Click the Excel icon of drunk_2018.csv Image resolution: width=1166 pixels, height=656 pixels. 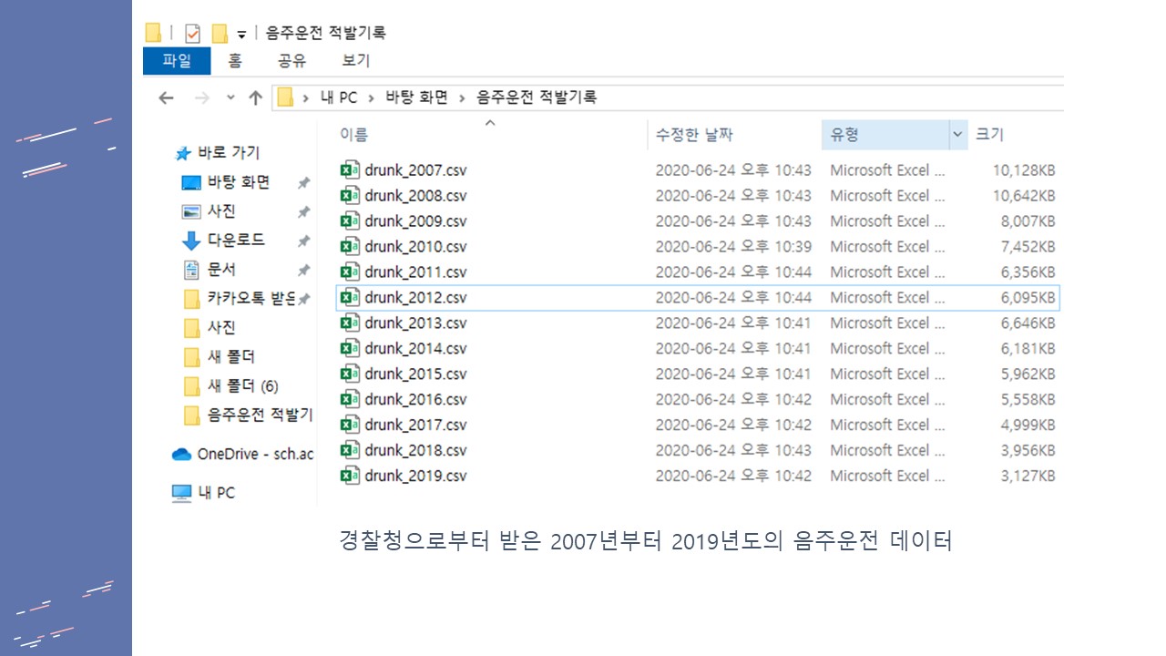coord(350,451)
